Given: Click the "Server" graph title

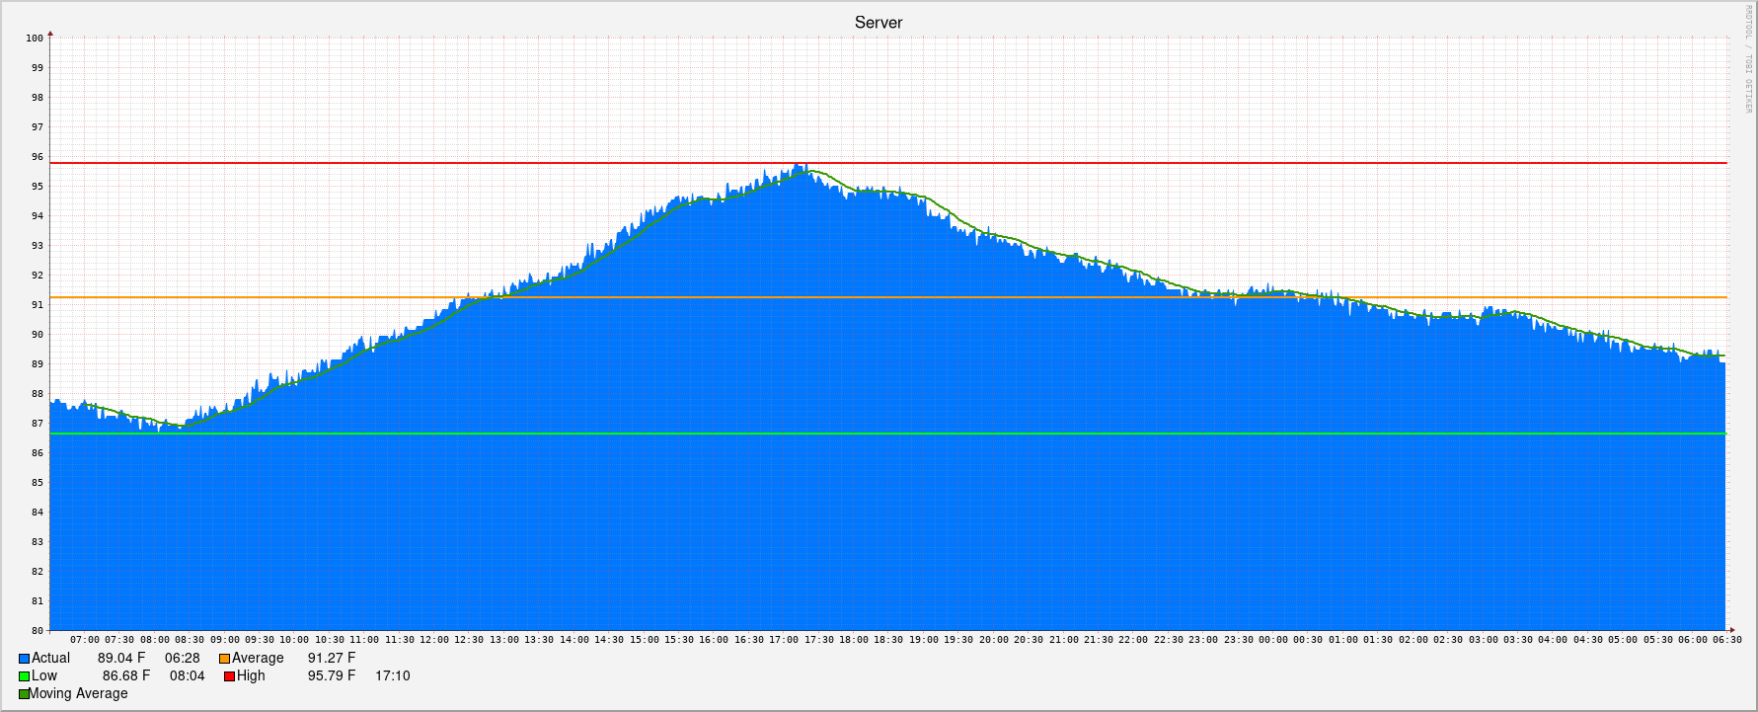Looking at the screenshot, I should click(879, 23).
